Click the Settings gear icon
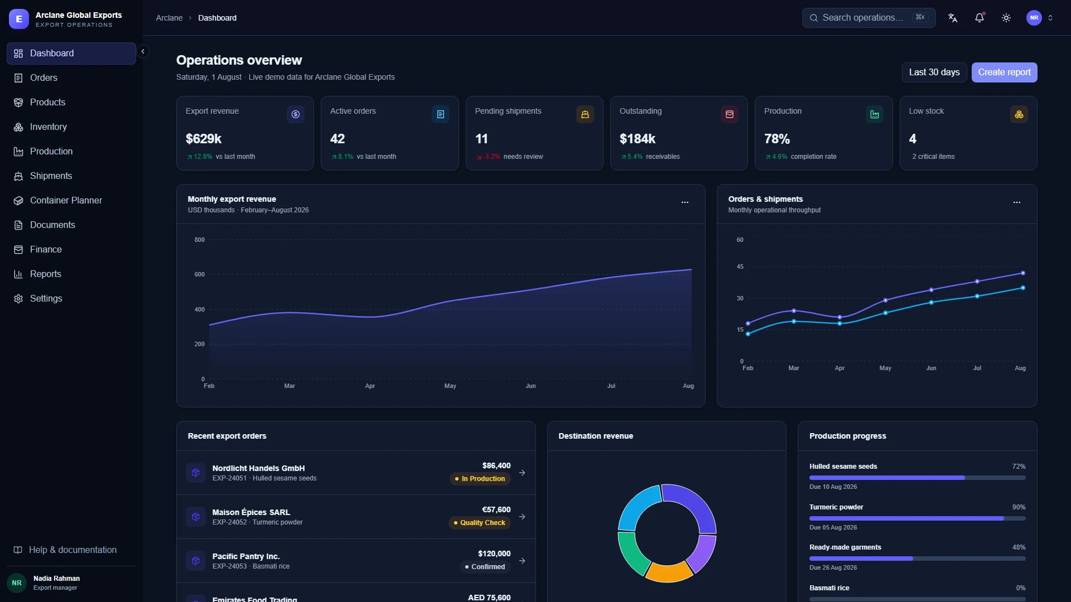This screenshot has width=1071, height=602. pyautogui.click(x=18, y=299)
